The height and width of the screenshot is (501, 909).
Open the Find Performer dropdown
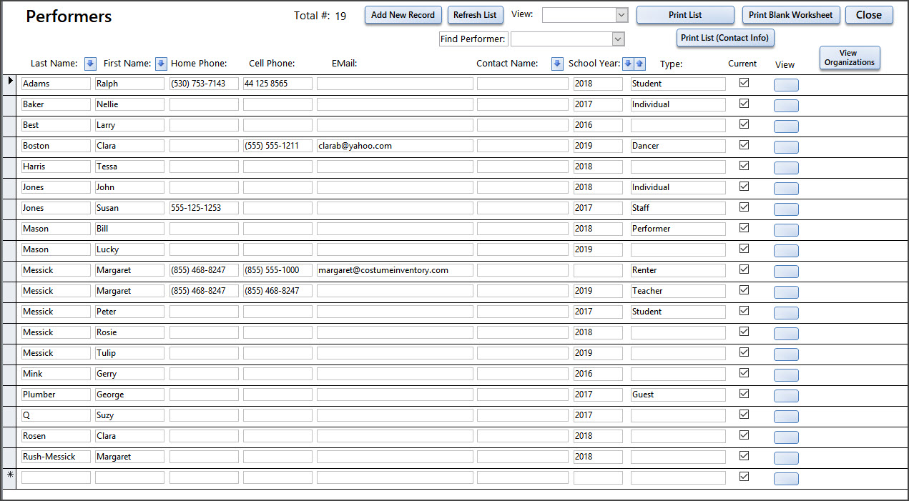point(619,39)
